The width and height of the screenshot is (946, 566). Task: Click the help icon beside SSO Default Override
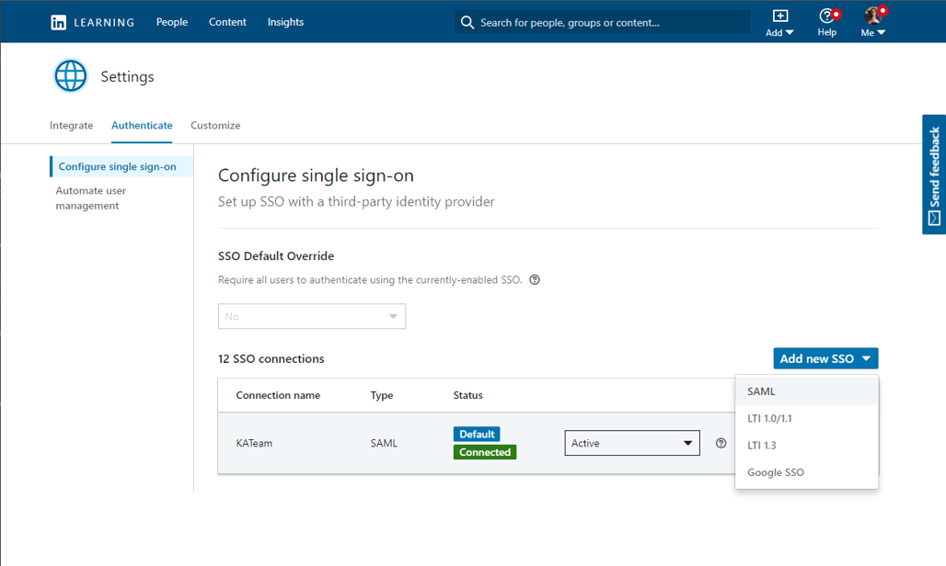coord(535,279)
